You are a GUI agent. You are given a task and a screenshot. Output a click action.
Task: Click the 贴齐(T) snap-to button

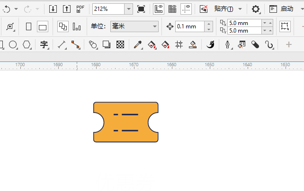[x=224, y=9]
